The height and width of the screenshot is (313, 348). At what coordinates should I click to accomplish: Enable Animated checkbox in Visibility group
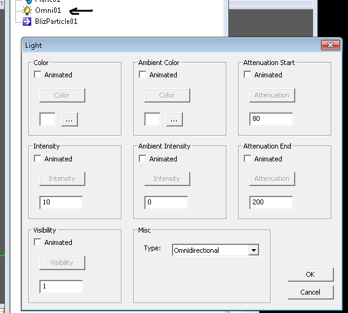coord(37,242)
